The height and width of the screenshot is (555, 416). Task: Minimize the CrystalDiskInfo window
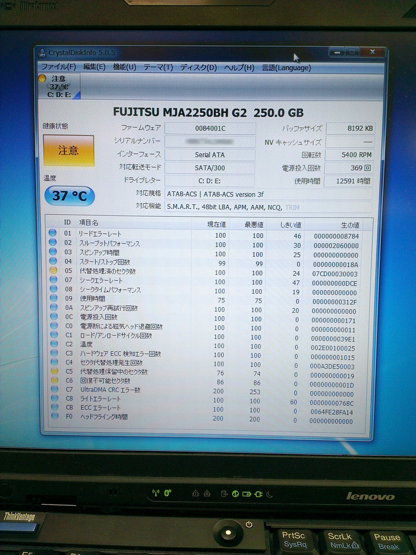tap(337, 53)
